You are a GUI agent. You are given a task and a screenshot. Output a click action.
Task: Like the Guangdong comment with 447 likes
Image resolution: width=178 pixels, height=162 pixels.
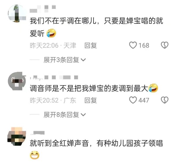133,100
